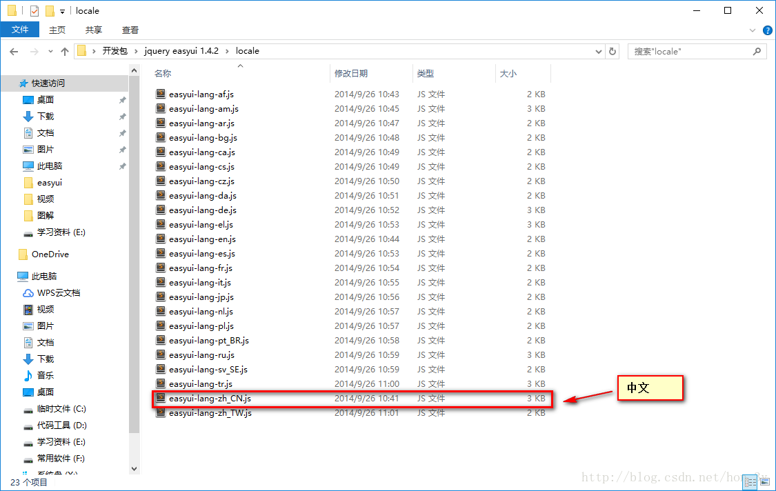Image resolution: width=776 pixels, height=491 pixels.
Task: Go forward in folder history
Action: coord(34,52)
